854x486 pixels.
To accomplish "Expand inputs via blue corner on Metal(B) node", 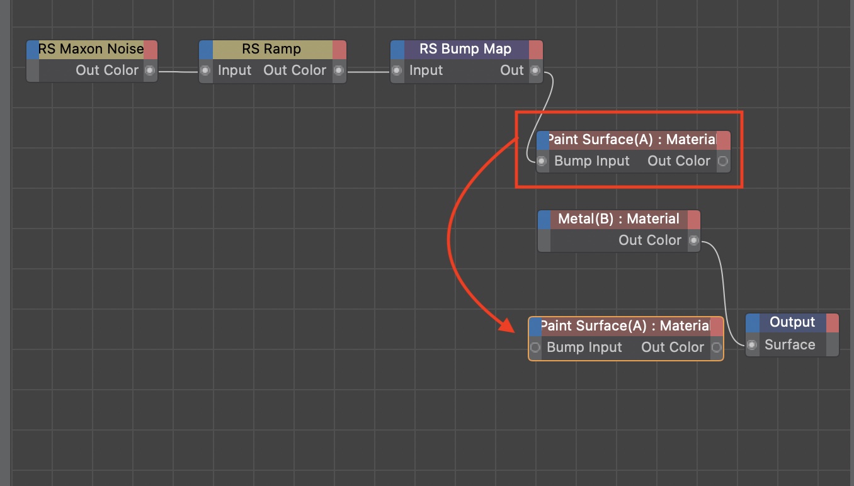I will [x=545, y=220].
